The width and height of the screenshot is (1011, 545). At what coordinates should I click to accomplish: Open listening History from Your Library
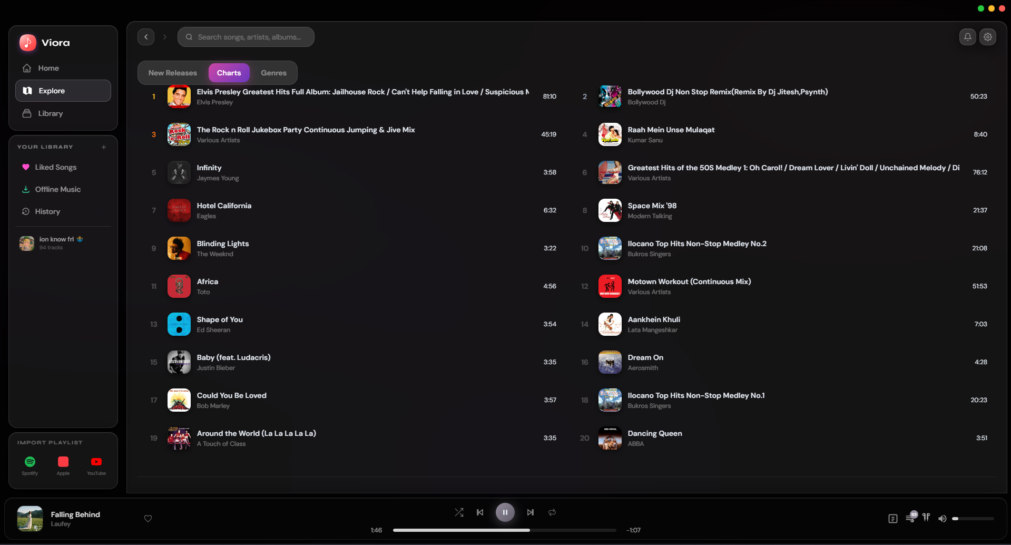pyautogui.click(x=47, y=211)
